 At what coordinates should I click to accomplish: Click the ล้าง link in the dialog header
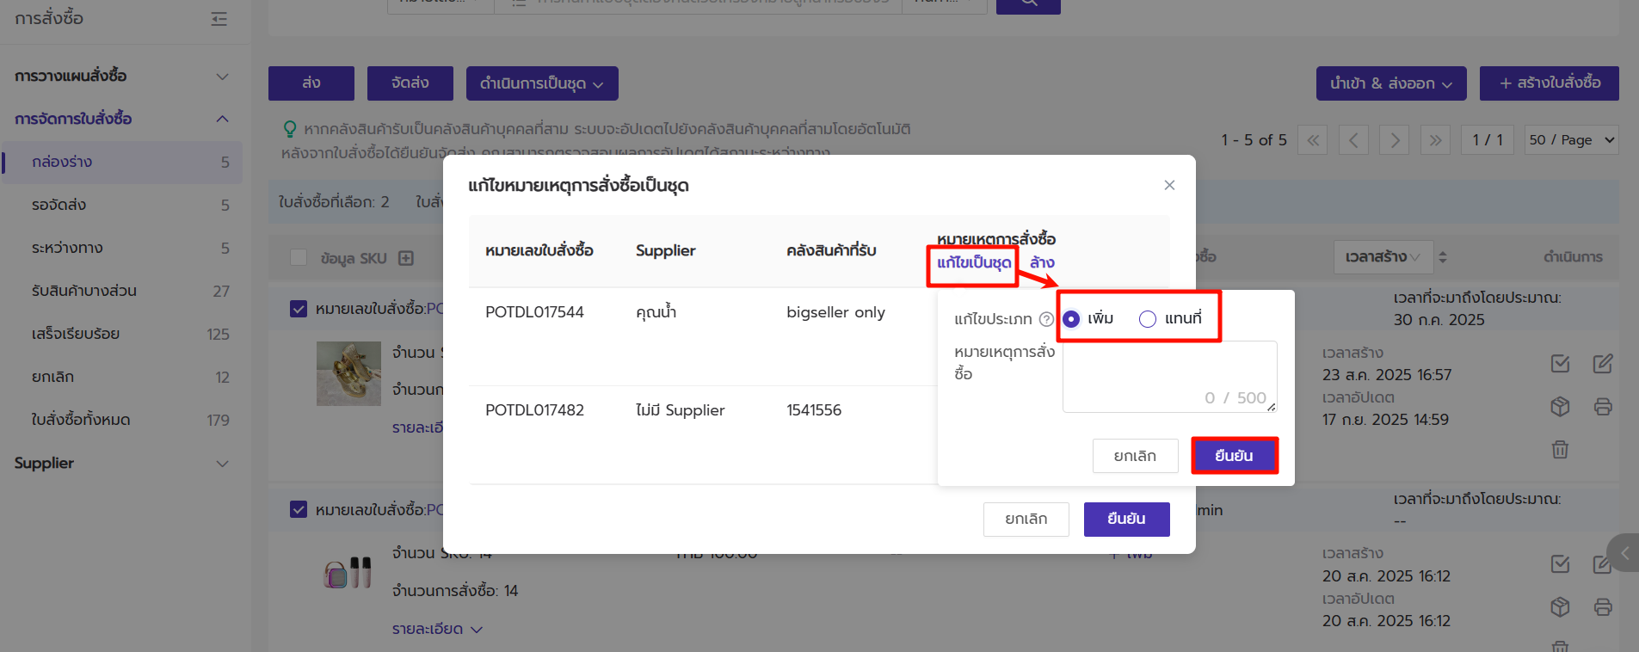1042,262
